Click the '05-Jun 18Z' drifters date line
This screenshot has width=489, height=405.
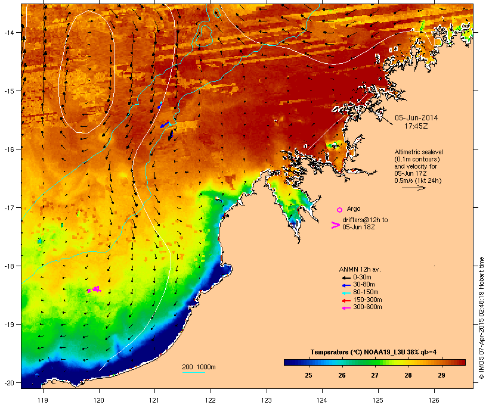(x=358, y=227)
